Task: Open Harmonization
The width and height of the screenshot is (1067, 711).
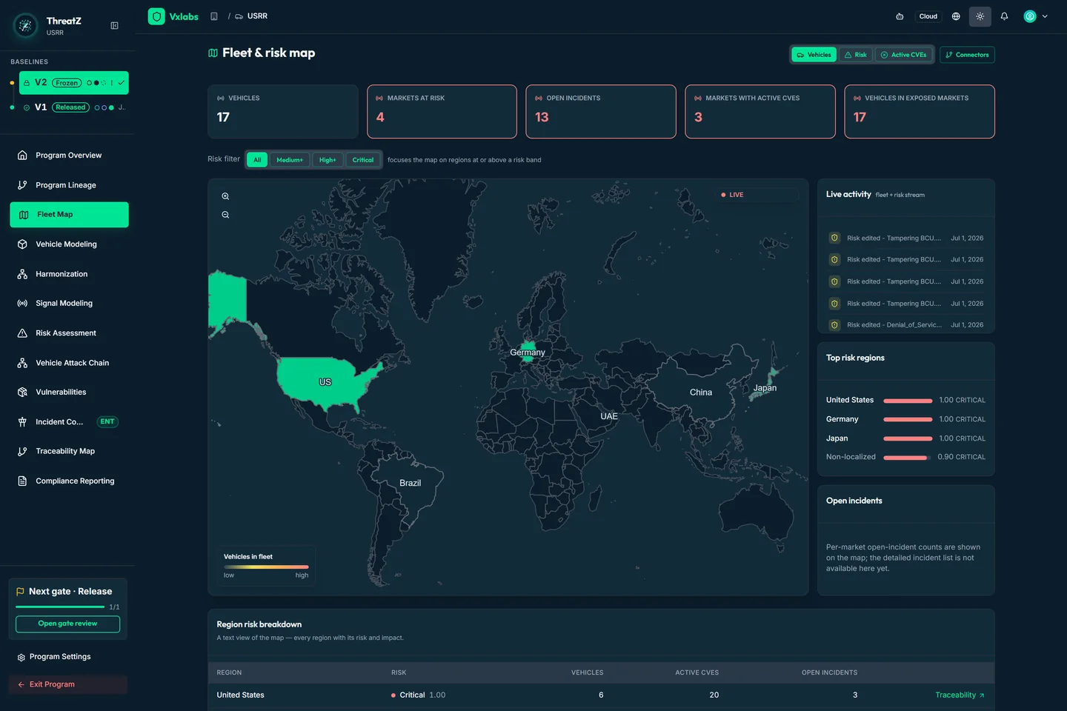Action: coord(69,274)
